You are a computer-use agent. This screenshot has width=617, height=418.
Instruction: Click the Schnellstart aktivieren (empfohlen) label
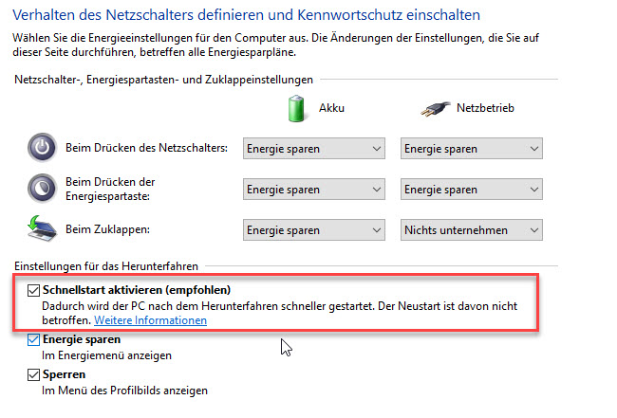pyautogui.click(x=137, y=290)
